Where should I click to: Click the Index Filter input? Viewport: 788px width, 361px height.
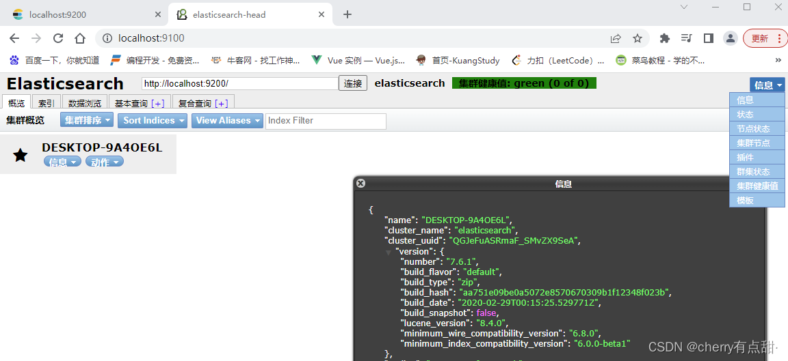click(326, 121)
